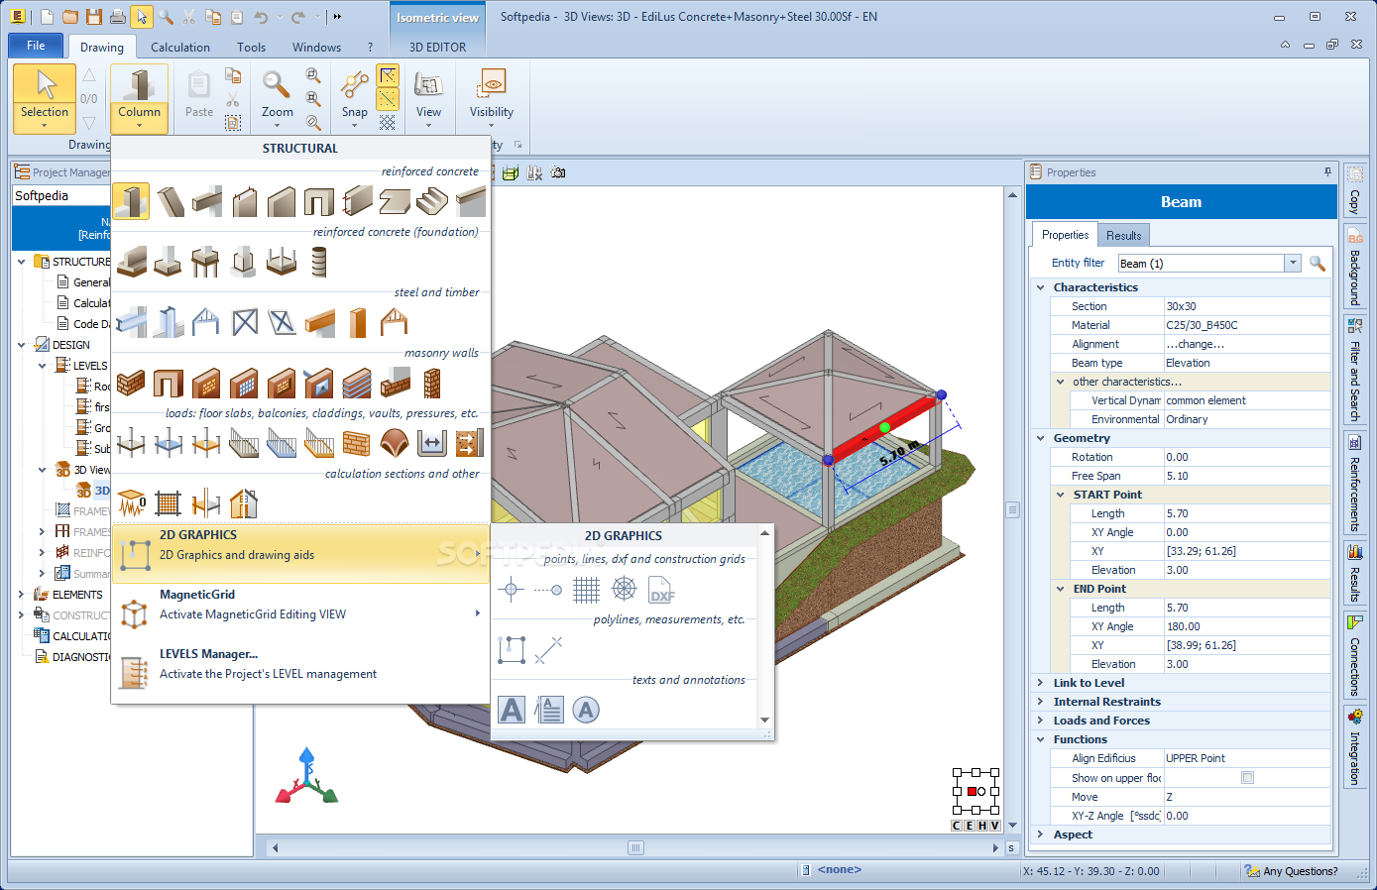Viewport: 1377px width, 890px height.
Task: Open the Column button dropdown arrow
Action: click(x=139, y=126)
